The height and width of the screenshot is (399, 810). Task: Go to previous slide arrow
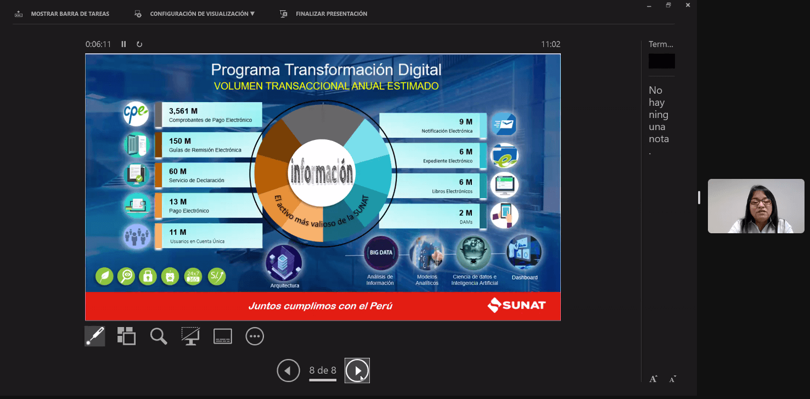[288, 370]
